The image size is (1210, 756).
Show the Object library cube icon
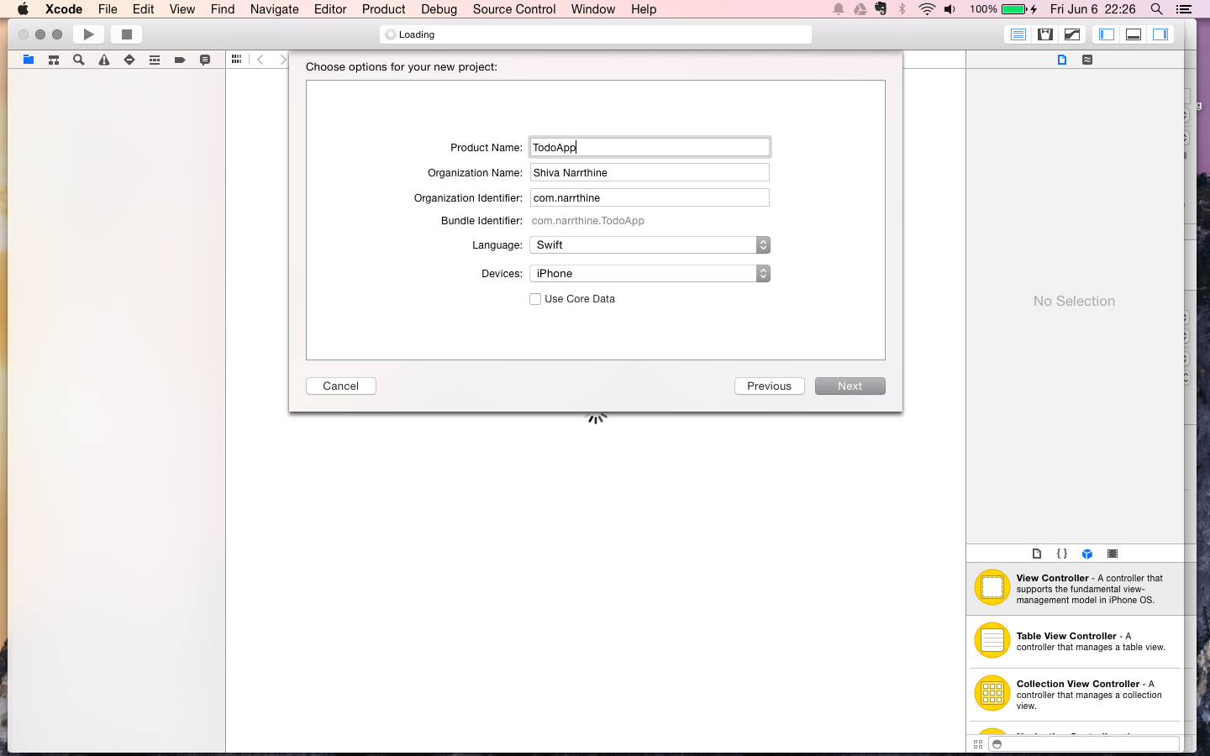click(1087, 554)
